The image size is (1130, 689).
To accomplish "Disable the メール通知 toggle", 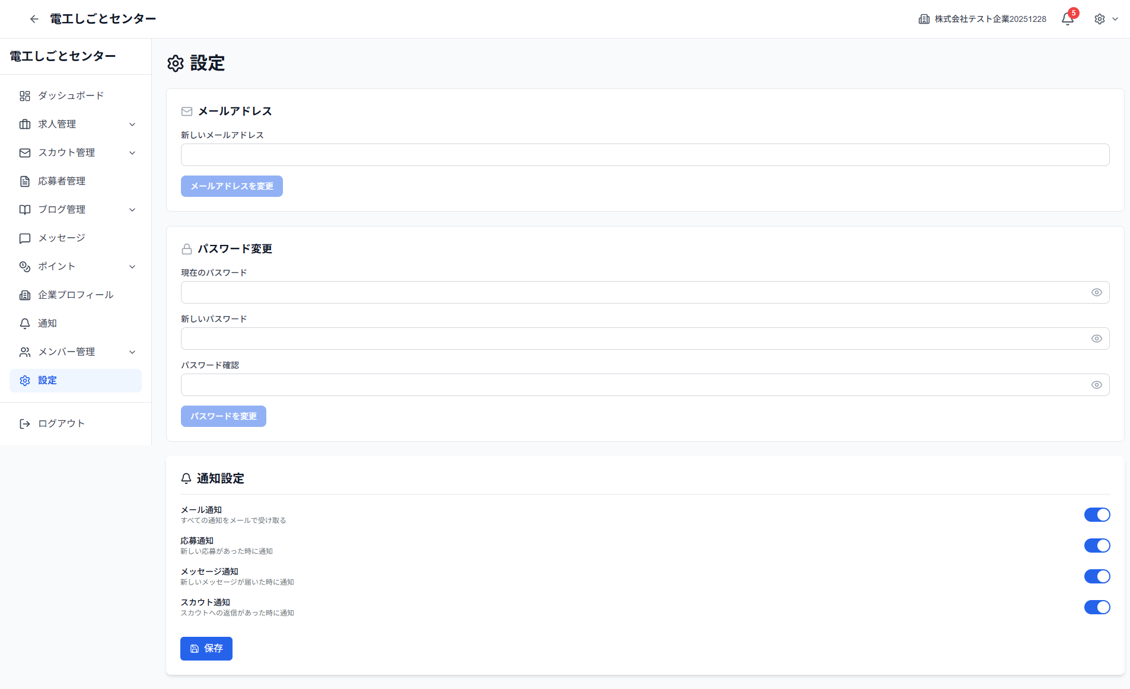I will (1097, 515).
